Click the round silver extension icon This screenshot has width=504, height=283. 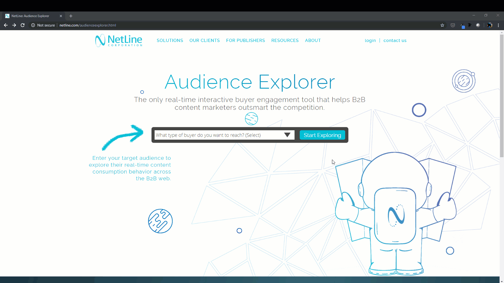tap(478, 25)
